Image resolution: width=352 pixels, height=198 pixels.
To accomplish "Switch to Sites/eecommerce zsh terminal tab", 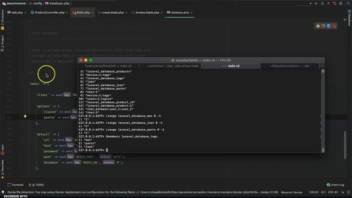I will point(290,66).
